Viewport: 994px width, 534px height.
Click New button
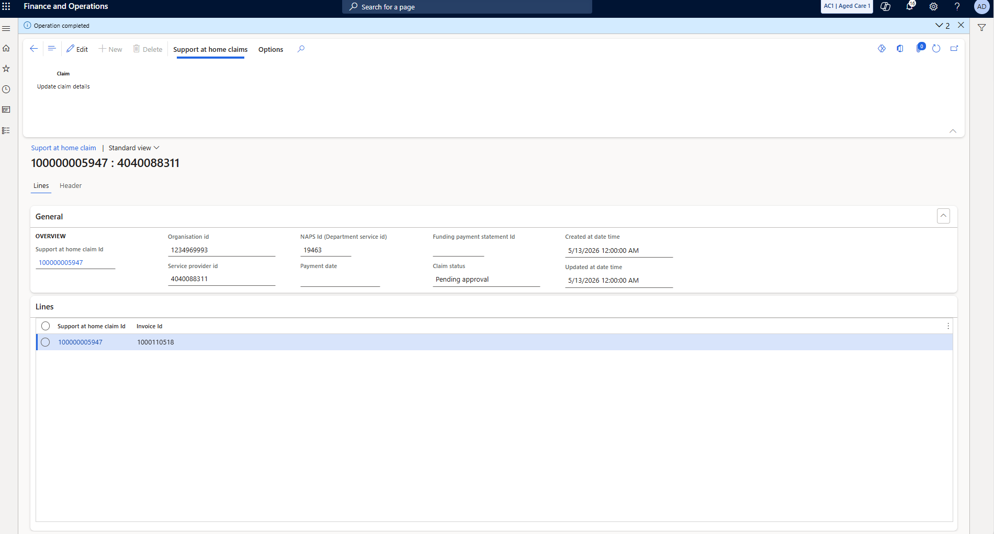pyautogui.click(x=110, y=49)
